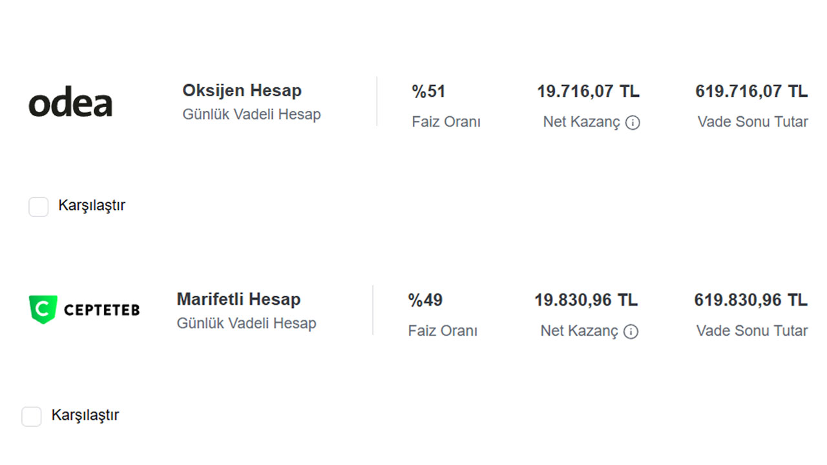Click the Karşılaştır label below CEPTETEB
The width and height of the screenshot is (827, 465).
pos(85,415)
